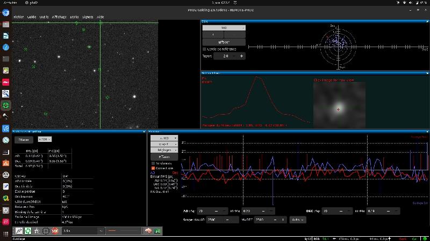Click the camera settings icon beside the brain
The height and width of the screenshot is (241, 430).
coord(158,231)
